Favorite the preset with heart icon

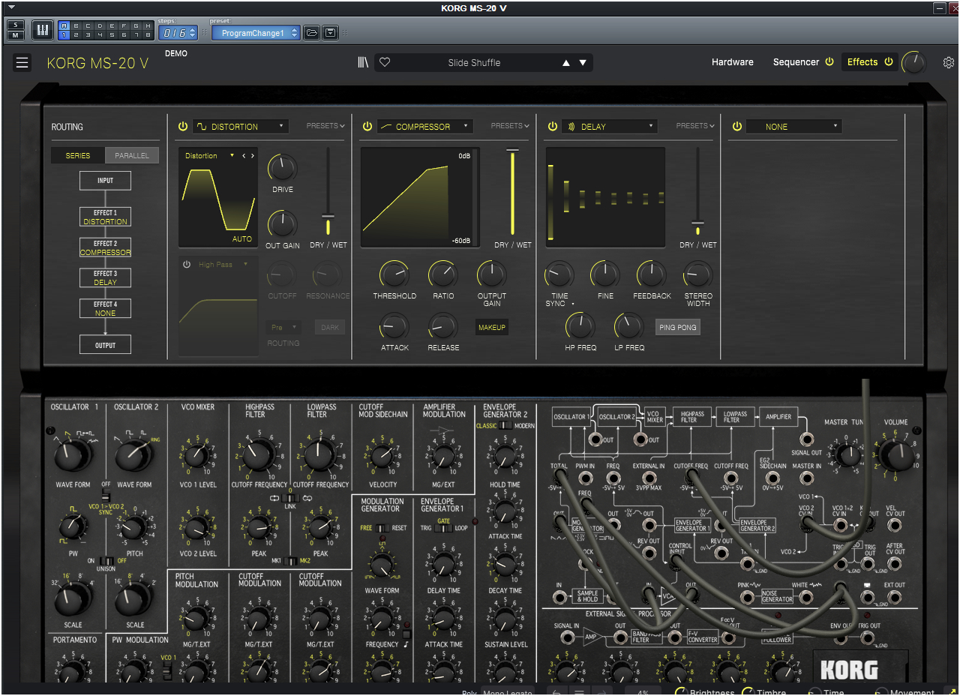pos(385,62)
